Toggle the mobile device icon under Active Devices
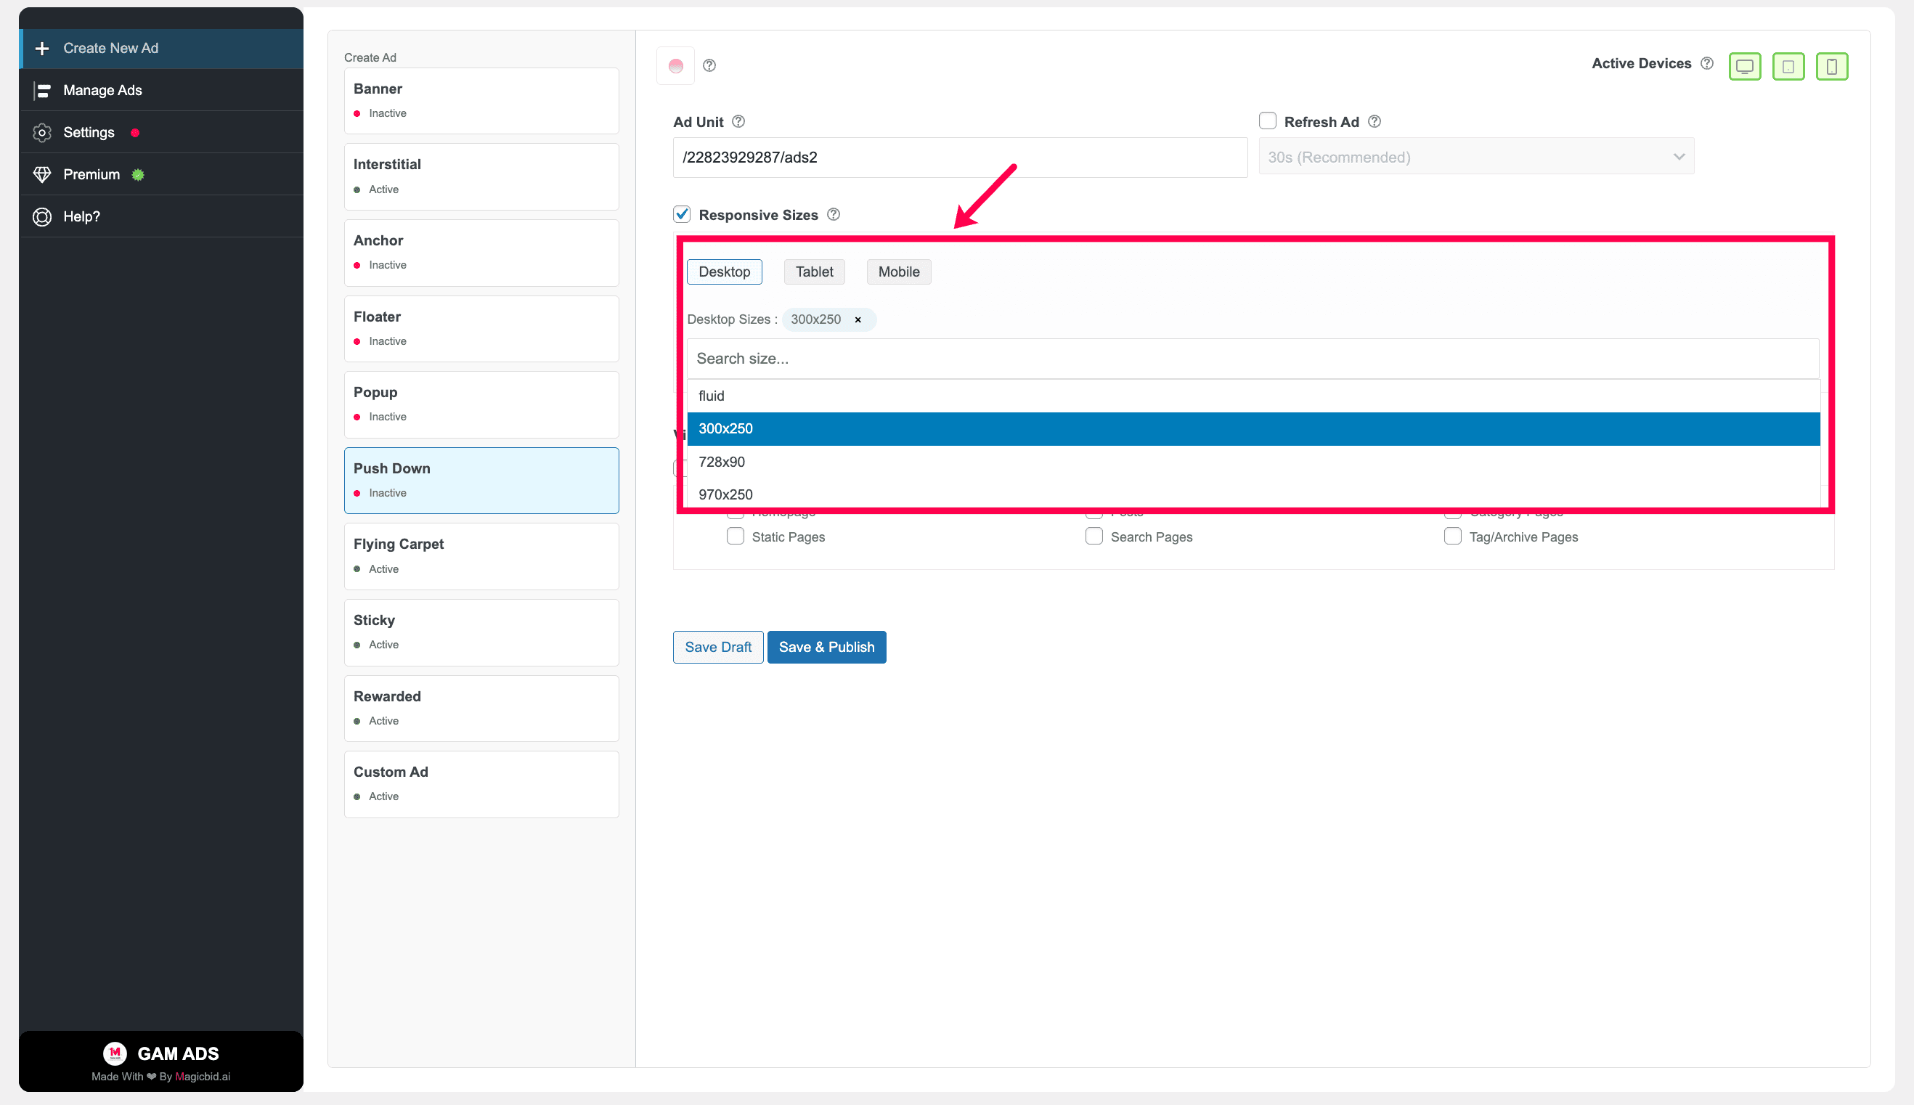The image size is (1914, 1105). 1831,66
